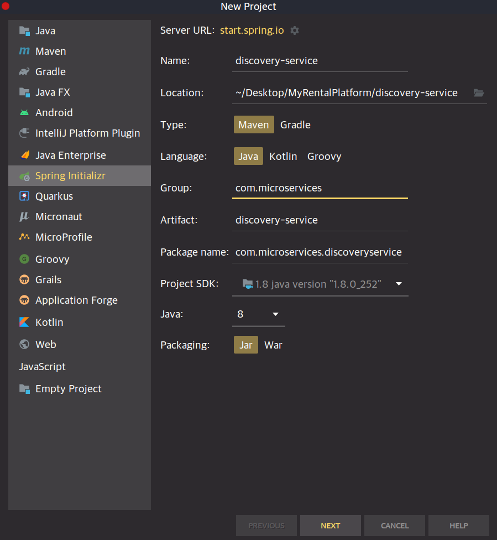Open Server URL settings gear icon
The height and width of the screenshot is (540, 497).
click(295, 30)
